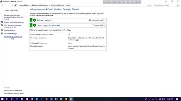This screenshot has width=181, height=101.
Task: Go up one level with the Up arrow
Action: click(12, 5)
